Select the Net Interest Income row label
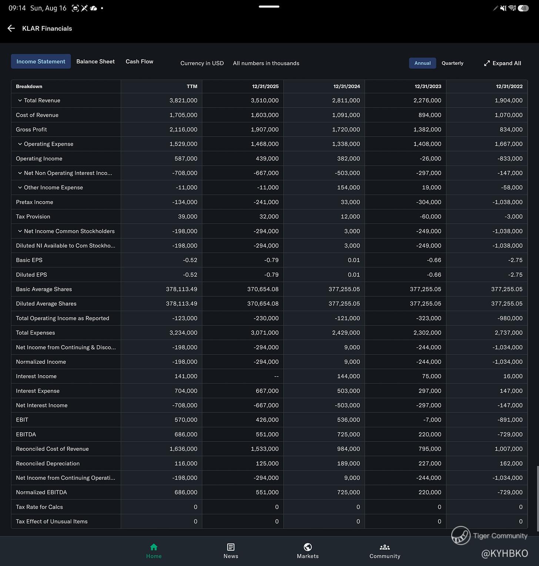The width and height of the screenshot is (539, 566). 42,405
